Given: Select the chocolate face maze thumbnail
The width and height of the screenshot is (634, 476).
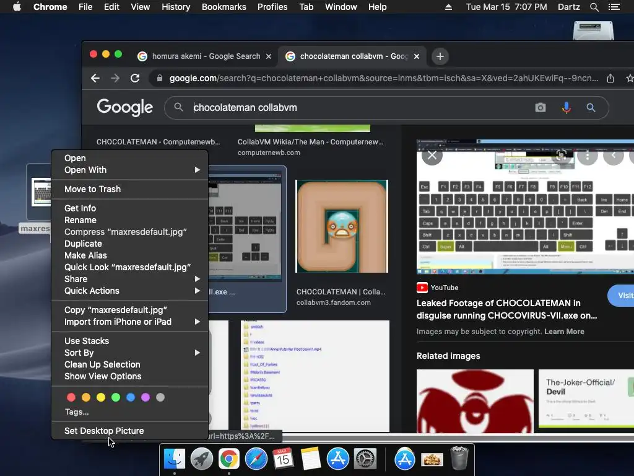Looking at the screenshot, I should click(x=342, y=226).
